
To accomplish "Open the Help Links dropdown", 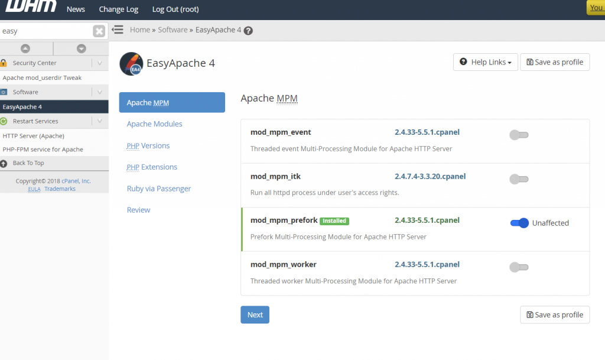I will pos(485,61).
